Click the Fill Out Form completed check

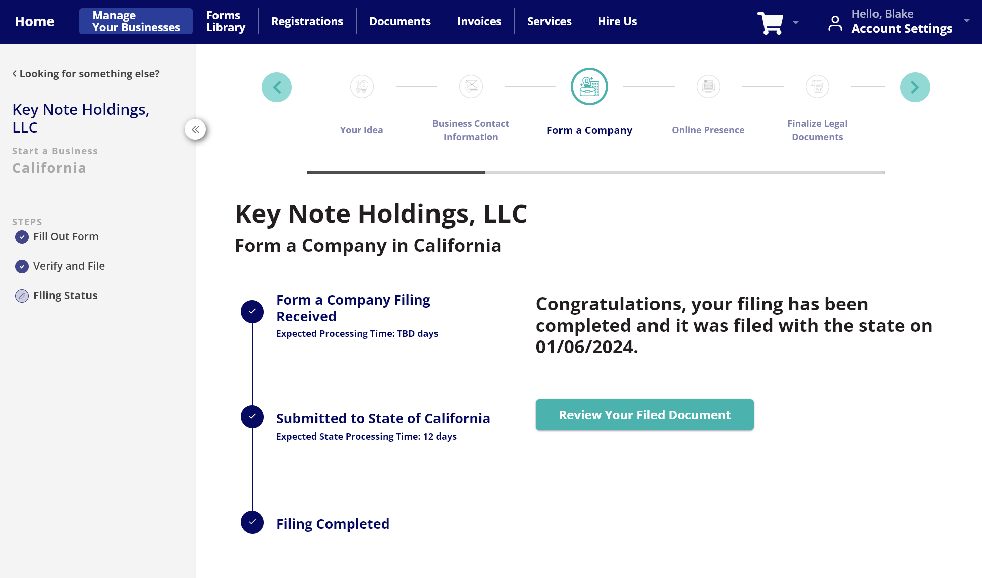pos(21,237)
